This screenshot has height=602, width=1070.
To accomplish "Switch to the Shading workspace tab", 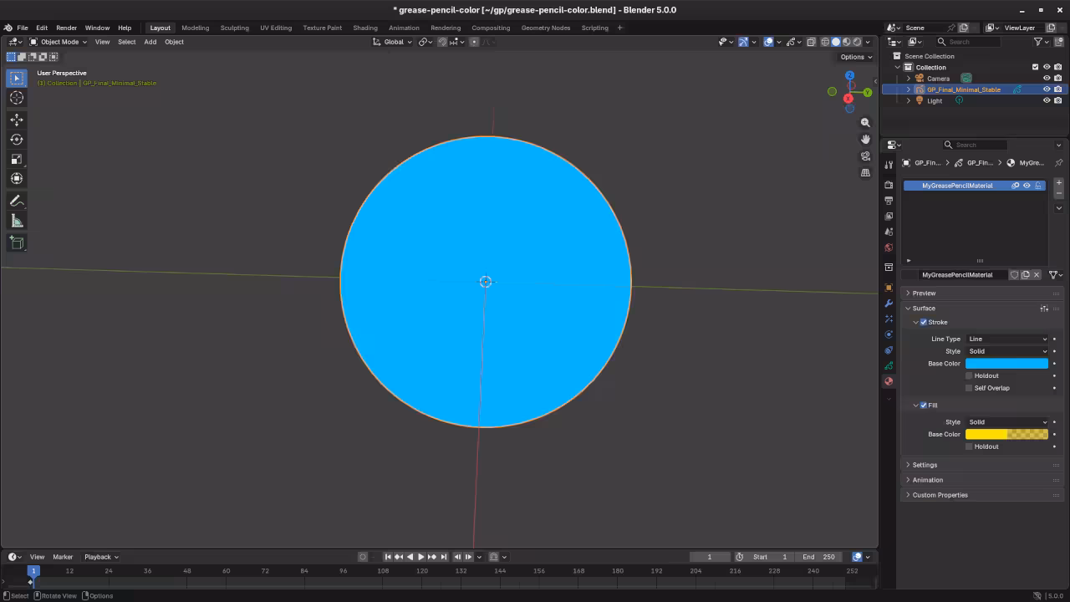I will coord(365,28).
